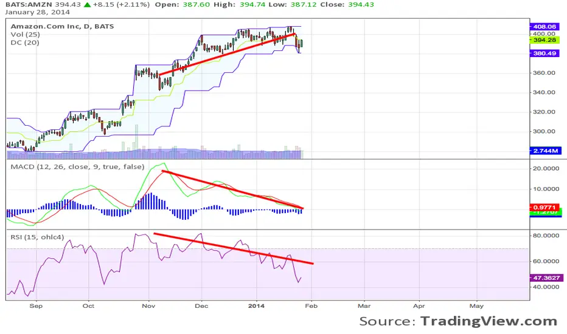The image size is (567, 334).
Task: Click the 10.0000 MACD axis label
Action: (x=546, y=189)
